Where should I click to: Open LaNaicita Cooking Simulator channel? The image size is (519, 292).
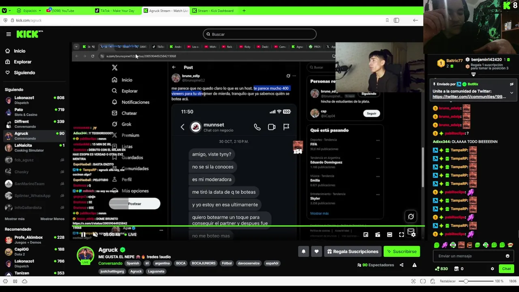(x=34, y=148)
